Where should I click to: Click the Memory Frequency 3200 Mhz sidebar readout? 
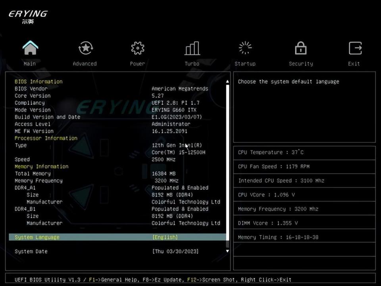278,209
